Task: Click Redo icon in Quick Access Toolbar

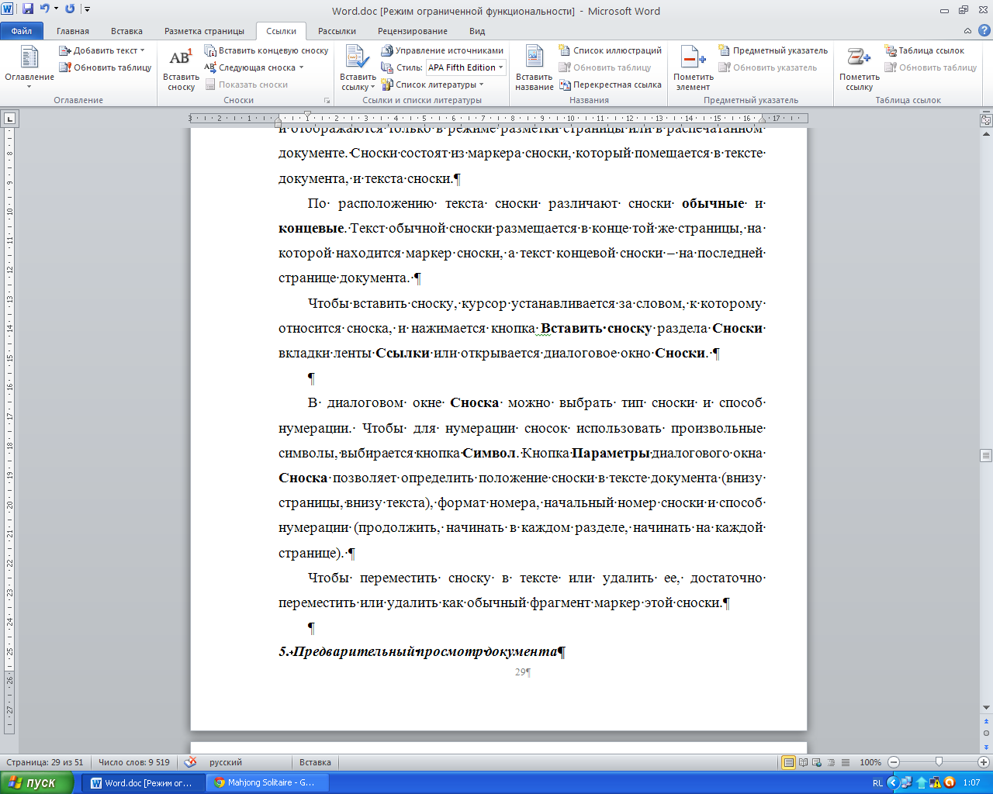Action: point(70,9)
